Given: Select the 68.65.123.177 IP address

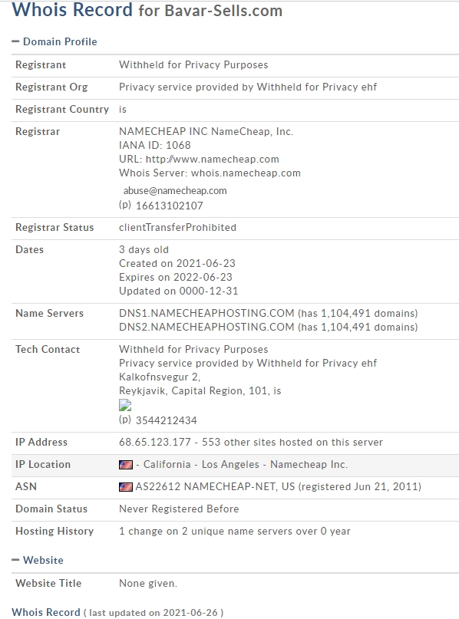Looking at the screenshot, I should coord(155,442).
